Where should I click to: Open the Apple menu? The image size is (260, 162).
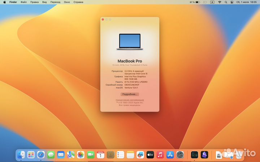(4, 2)
